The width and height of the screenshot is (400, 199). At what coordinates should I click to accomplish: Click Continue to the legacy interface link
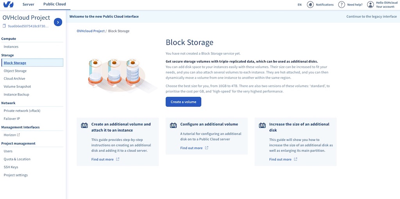371,16
